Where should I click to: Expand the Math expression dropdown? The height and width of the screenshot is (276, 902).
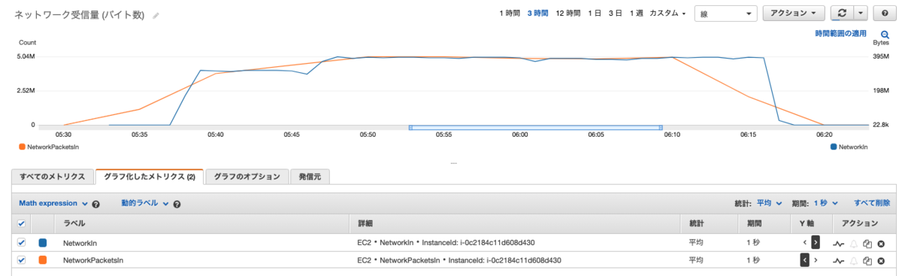[53, 203]
